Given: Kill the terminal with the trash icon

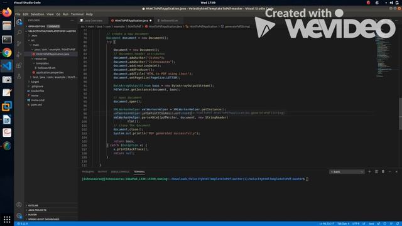Looking at the screenshot, I should (x=383, y=171).
